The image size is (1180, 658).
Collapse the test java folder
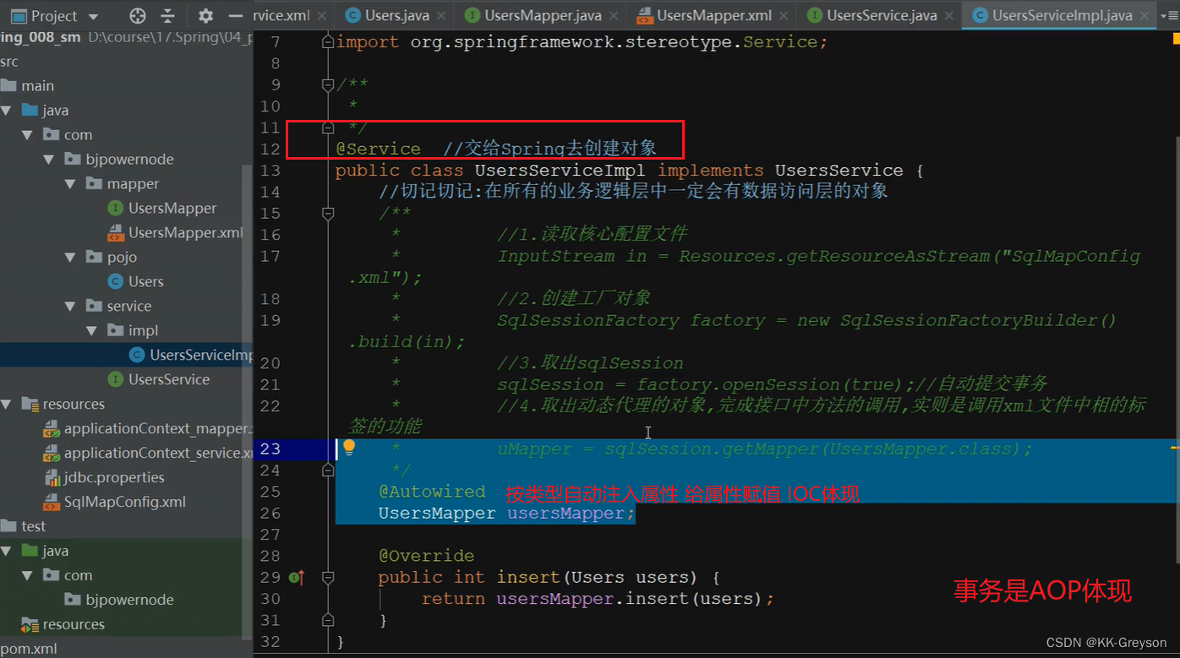[7, 552]
